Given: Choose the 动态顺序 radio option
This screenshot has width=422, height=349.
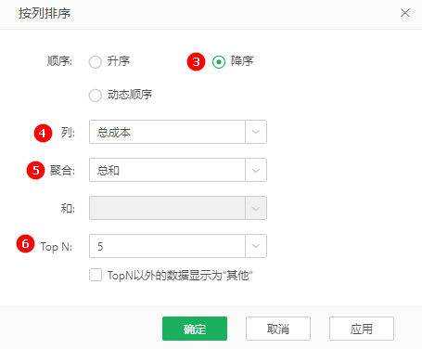Looking at the screenshot, I should [x=96, y=96].
